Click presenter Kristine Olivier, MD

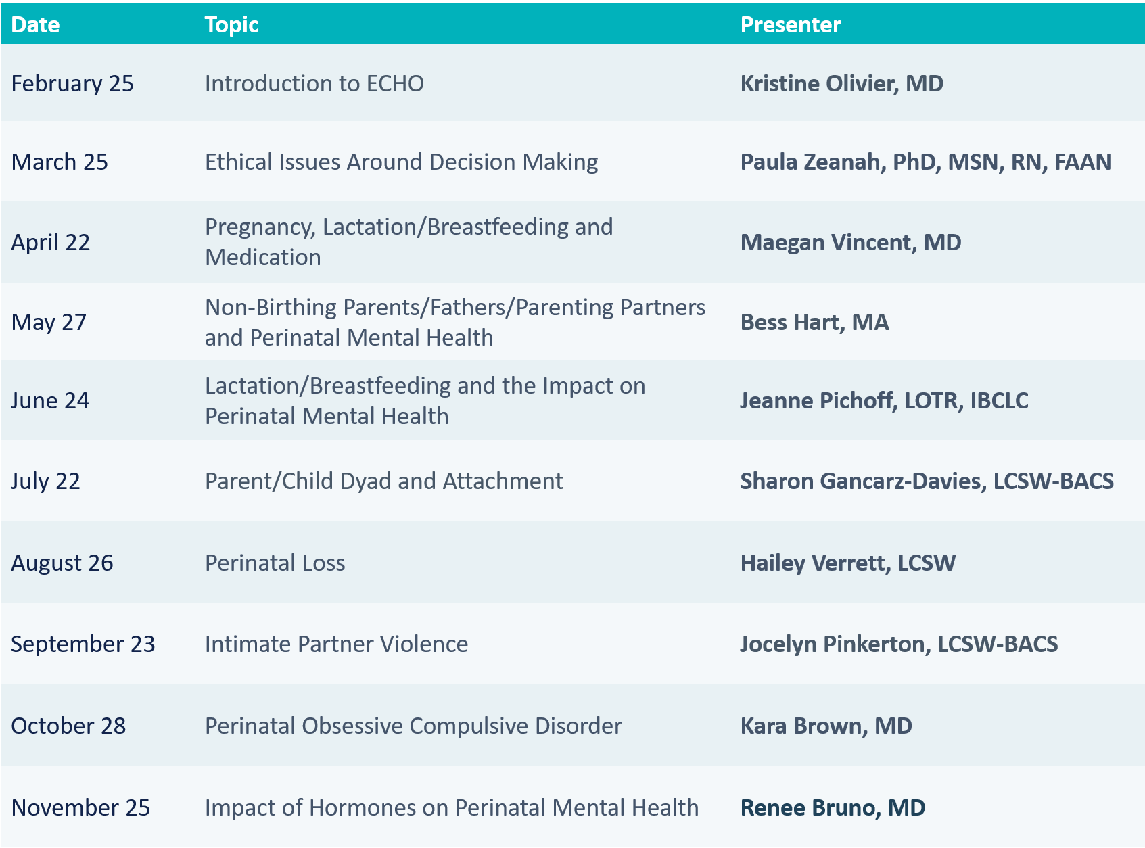841,83
